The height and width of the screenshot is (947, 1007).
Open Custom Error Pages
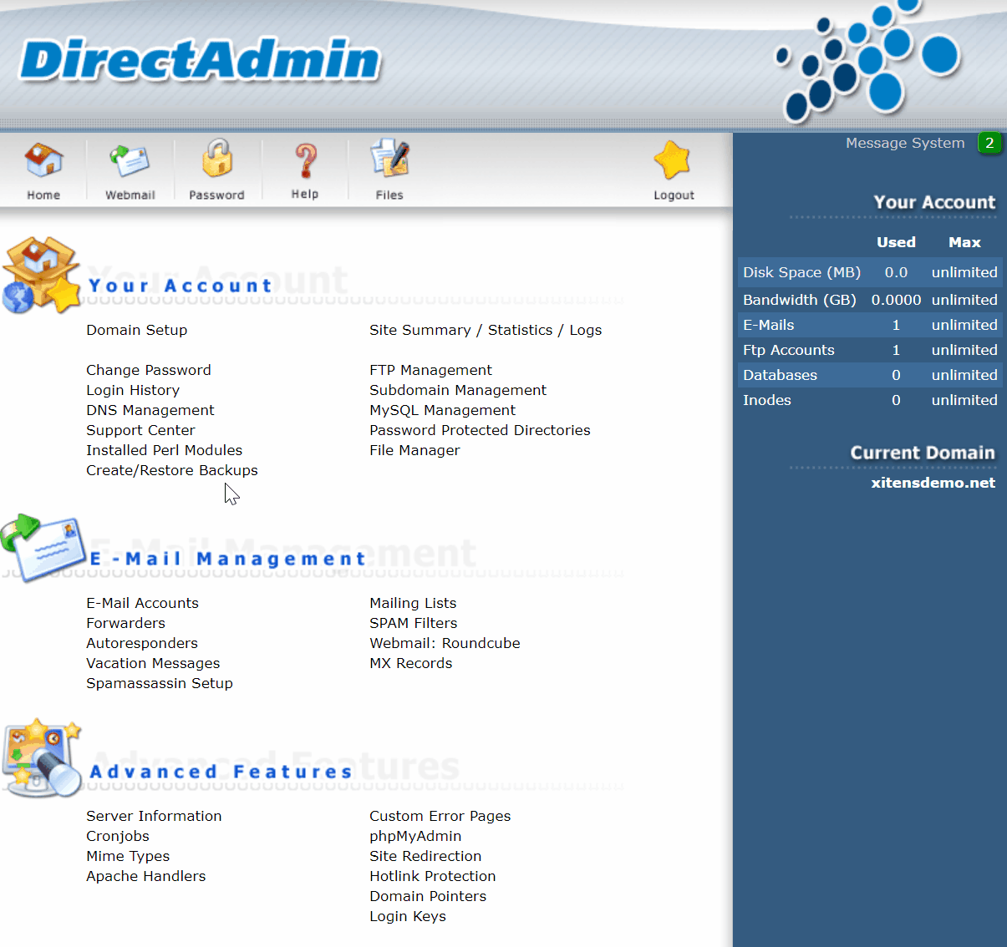click(440, 816)
